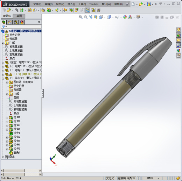This screenshot has height=181, width=182.
Task: Open the tree filter funnel dropdown
Action: (5, 27)
